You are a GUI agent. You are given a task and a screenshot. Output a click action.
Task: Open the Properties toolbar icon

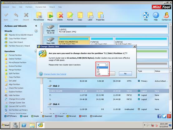click(x=100, y=15)
